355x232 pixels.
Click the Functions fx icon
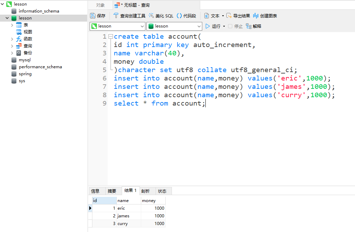pyautogui.click(x=19, y=39)
